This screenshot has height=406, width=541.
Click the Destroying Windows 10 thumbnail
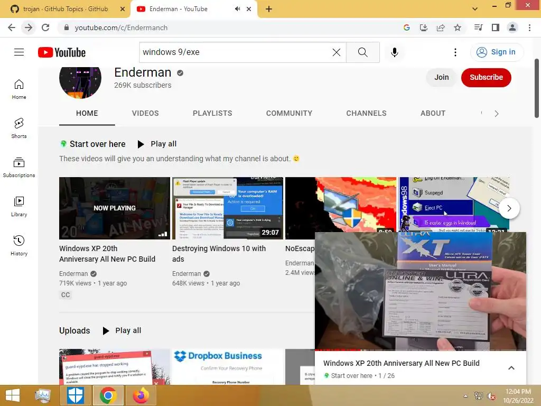coord(228,208)
